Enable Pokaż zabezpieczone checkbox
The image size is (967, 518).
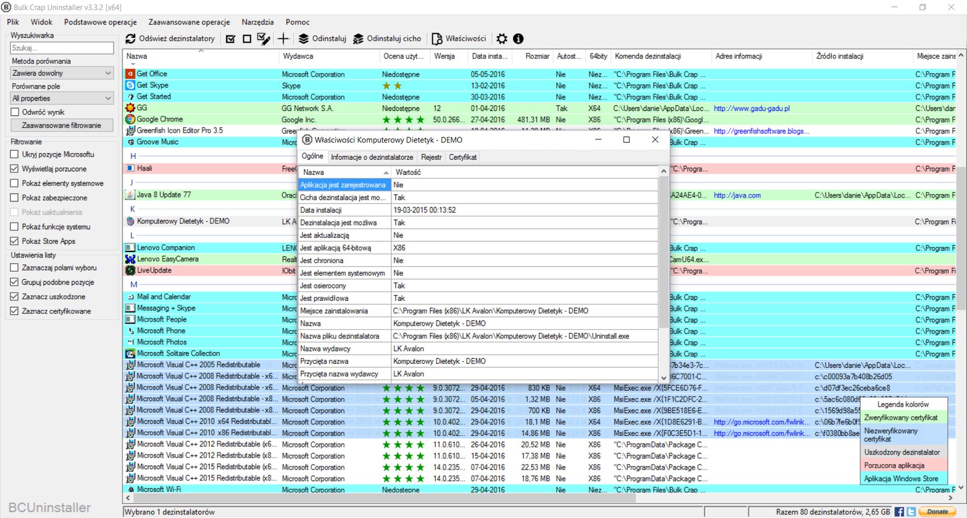[15, 198]
